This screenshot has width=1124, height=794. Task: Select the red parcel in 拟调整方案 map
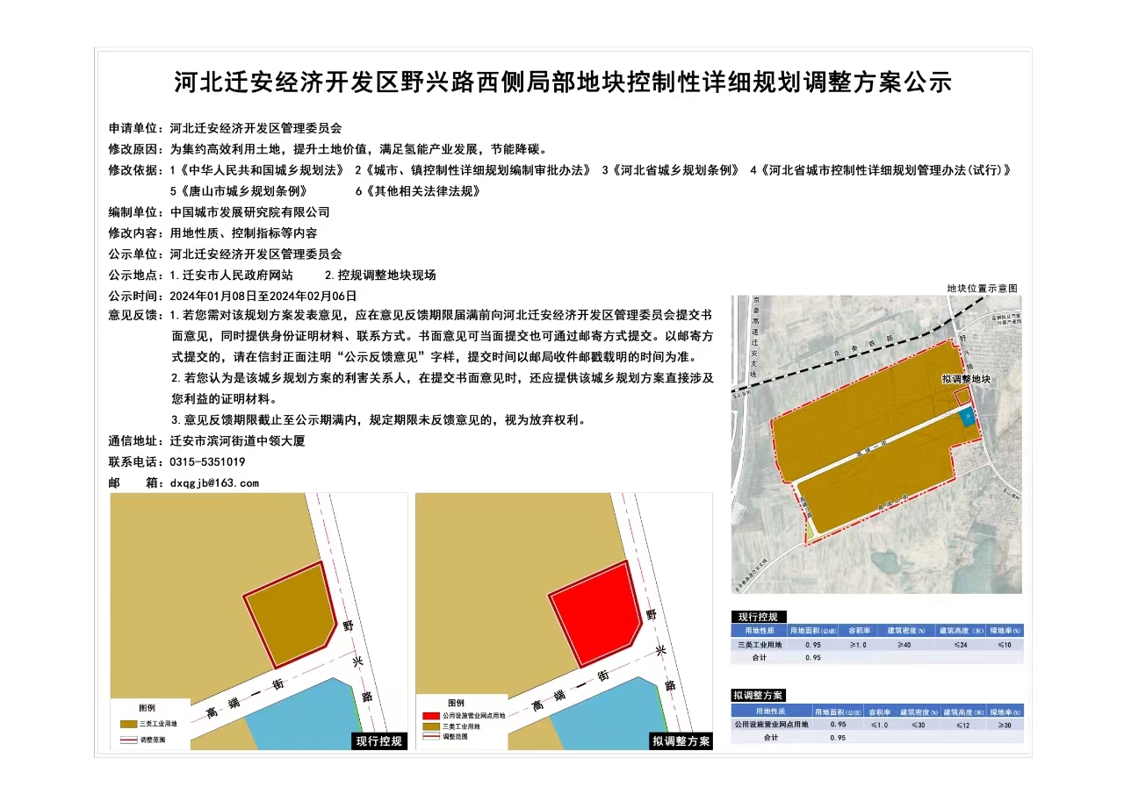[x=594, y=614]
